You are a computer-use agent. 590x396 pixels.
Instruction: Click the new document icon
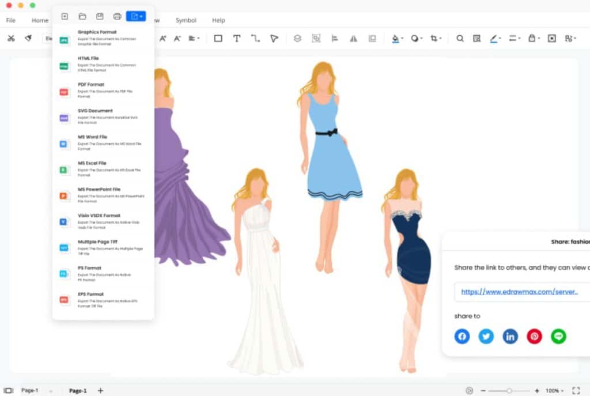point(65,16)
